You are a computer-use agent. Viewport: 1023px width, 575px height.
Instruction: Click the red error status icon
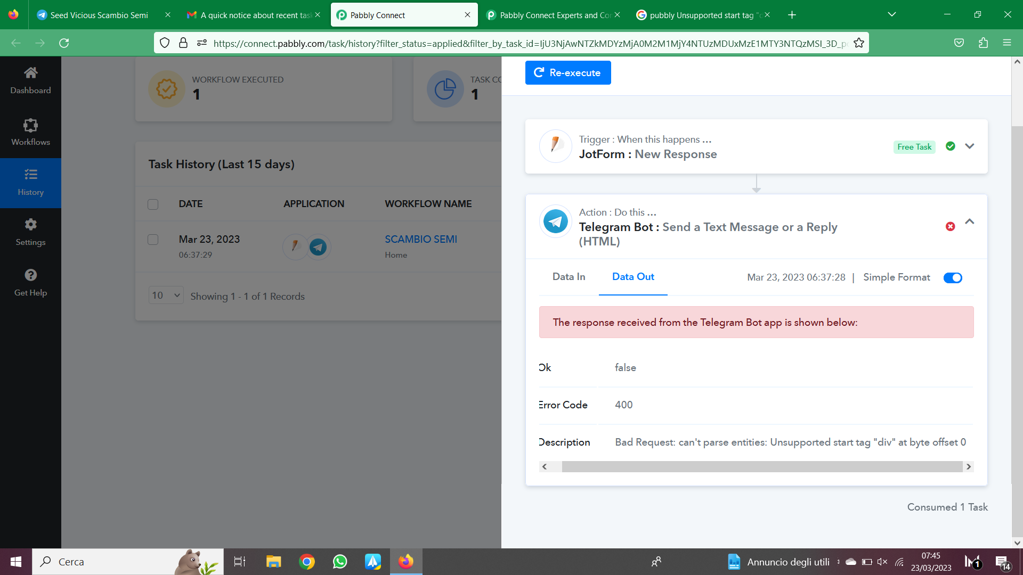point(950,227)
